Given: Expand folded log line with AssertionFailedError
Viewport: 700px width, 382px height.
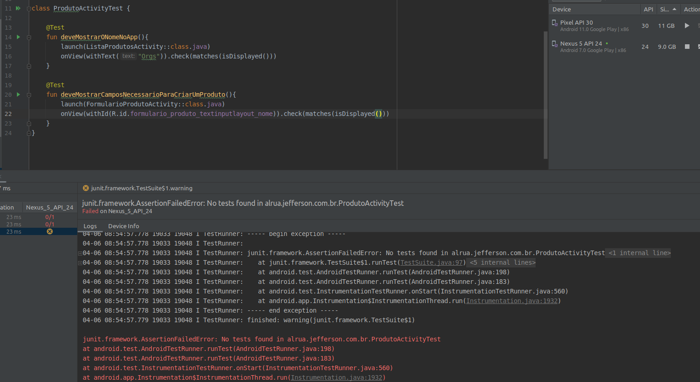Looking at the screenshot, I should (x=80, y=253).
